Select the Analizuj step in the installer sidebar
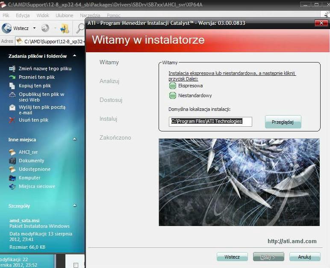The height and width of the screenshot is (268, 330). click(x=109, y=81)
